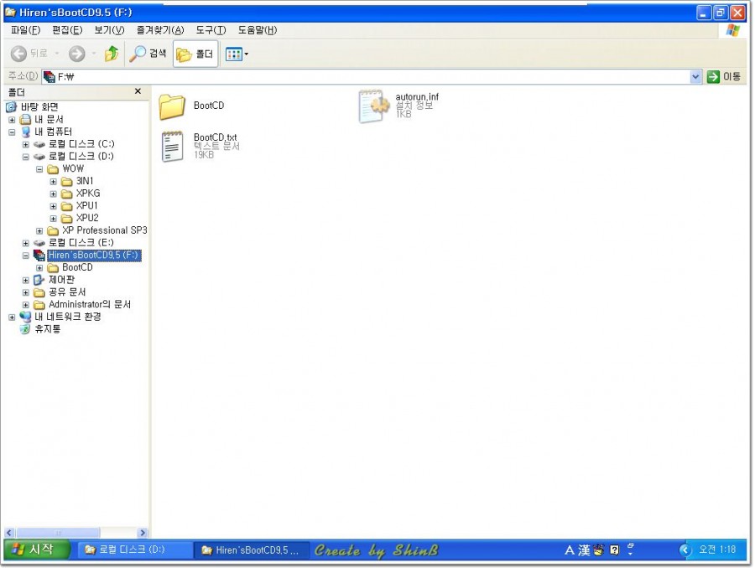Go up one folder level
The image size is (755, 568).
pos(112,54)
